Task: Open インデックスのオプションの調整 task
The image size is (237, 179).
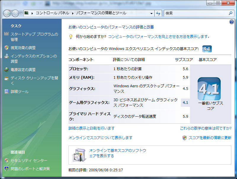Action: coord(34,59)
